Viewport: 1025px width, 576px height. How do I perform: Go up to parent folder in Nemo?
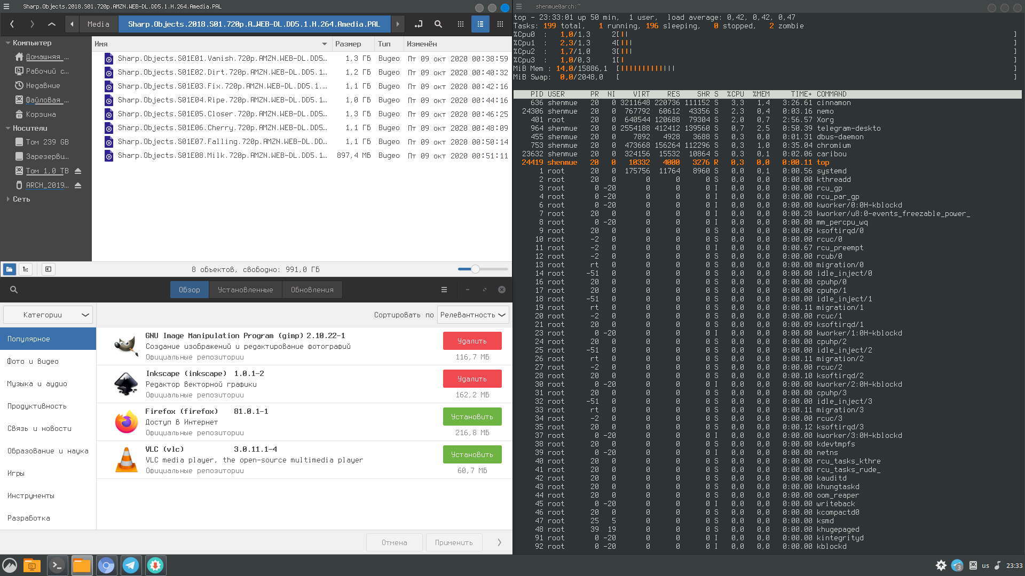tap(52, 24)
